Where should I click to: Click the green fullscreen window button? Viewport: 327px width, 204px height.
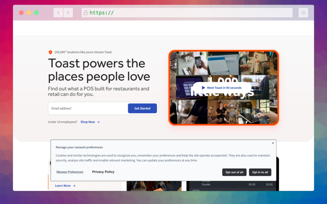click(36, 13)
